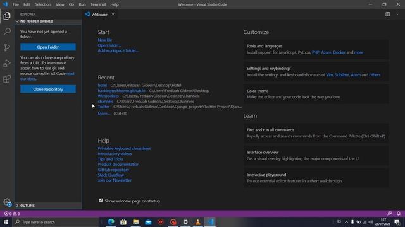Click the More... recent link

tap(104, 113)
